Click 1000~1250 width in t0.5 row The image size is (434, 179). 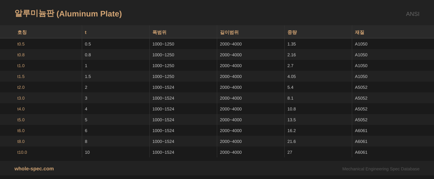(x=163, y=44)
